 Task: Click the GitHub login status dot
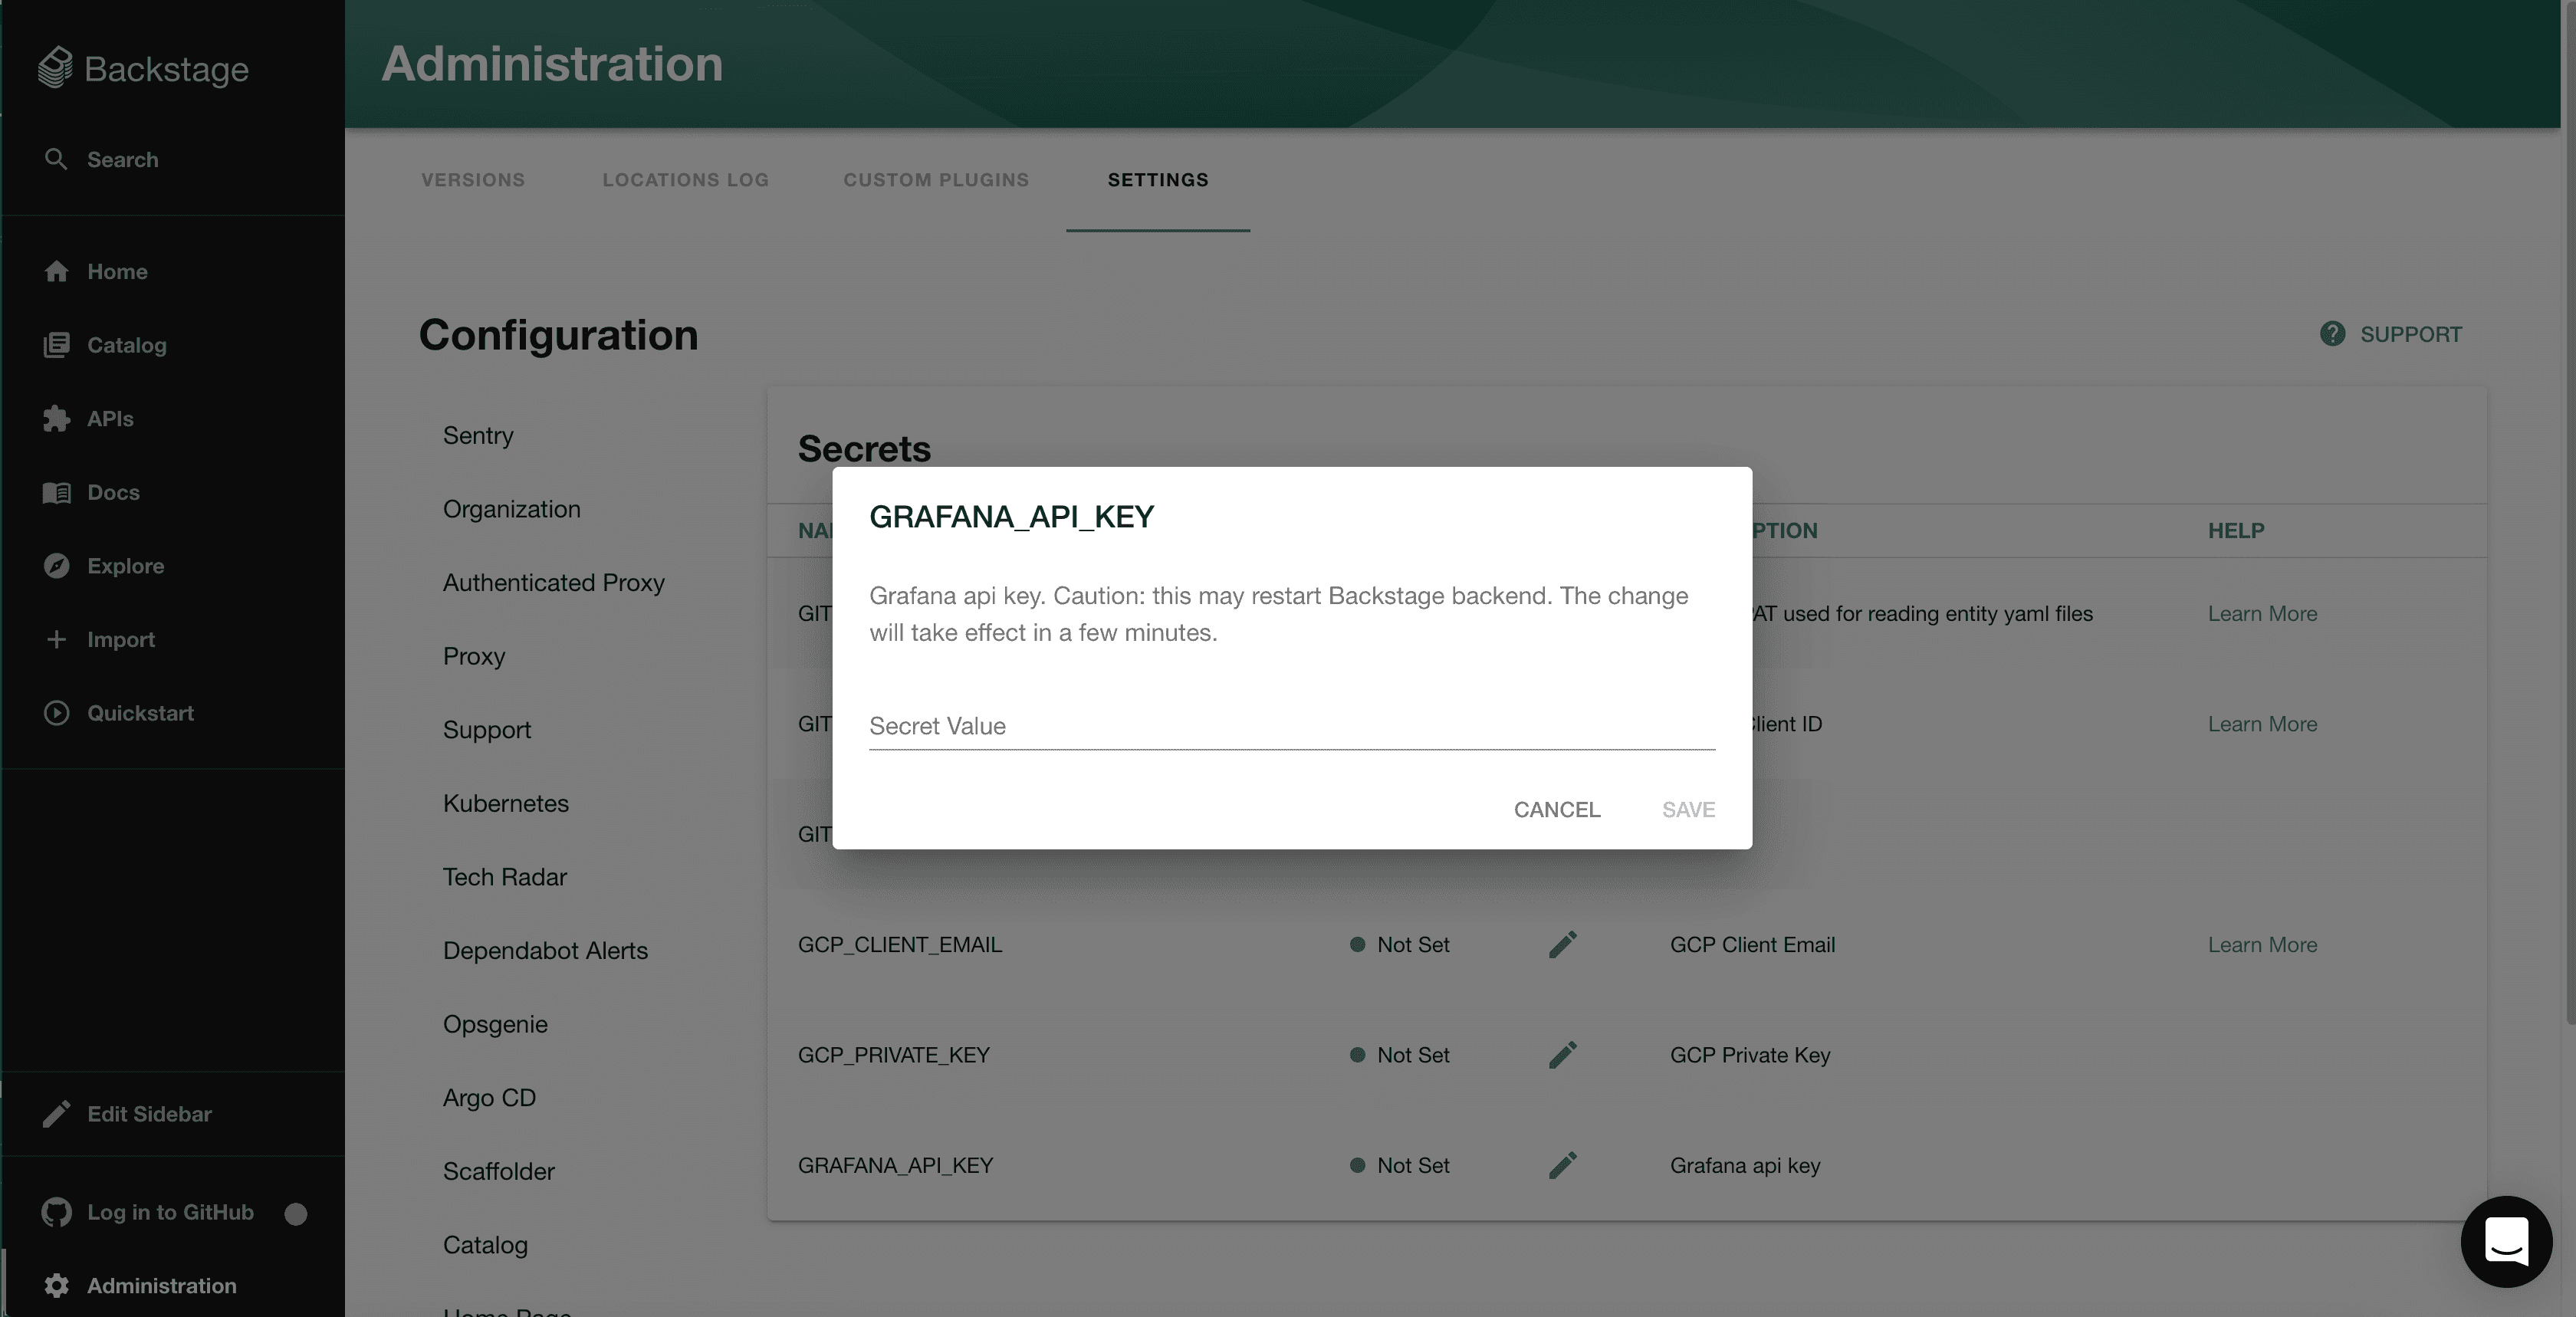point(295,1213)
